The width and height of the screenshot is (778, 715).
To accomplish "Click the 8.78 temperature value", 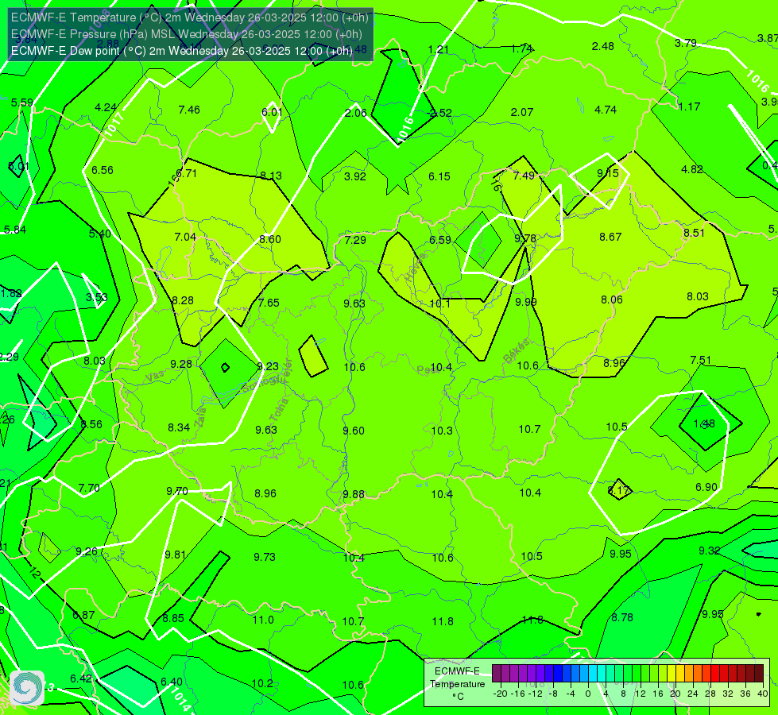I will coord(622,617).
